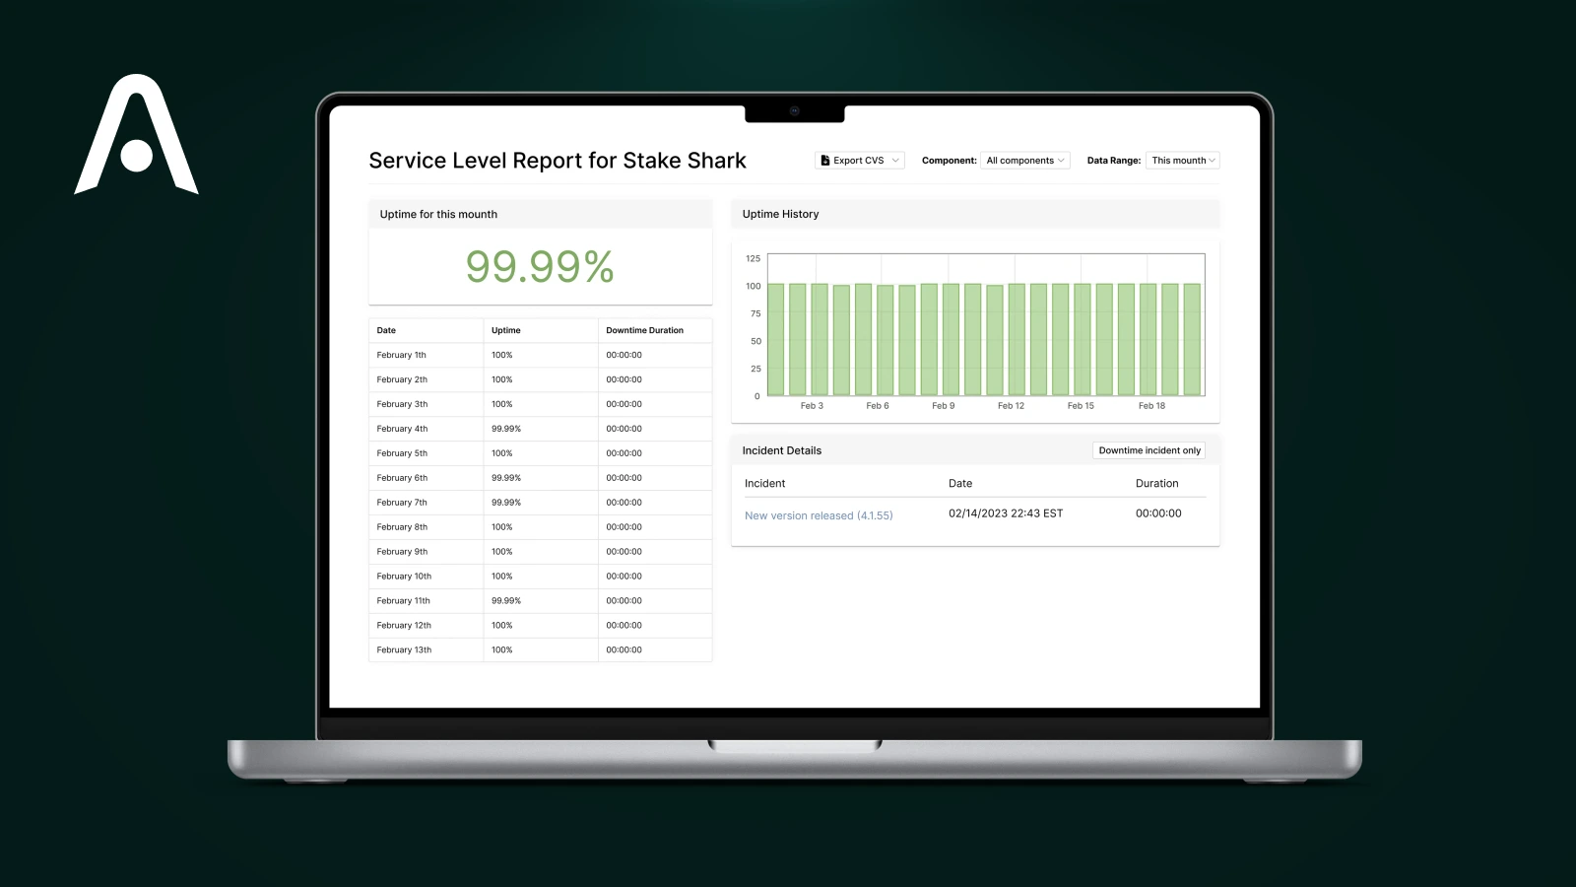1576x887 pixels.
Task: Click the company logo in the top-left corner
Action: pyautogui.click(x=136, y=135)
